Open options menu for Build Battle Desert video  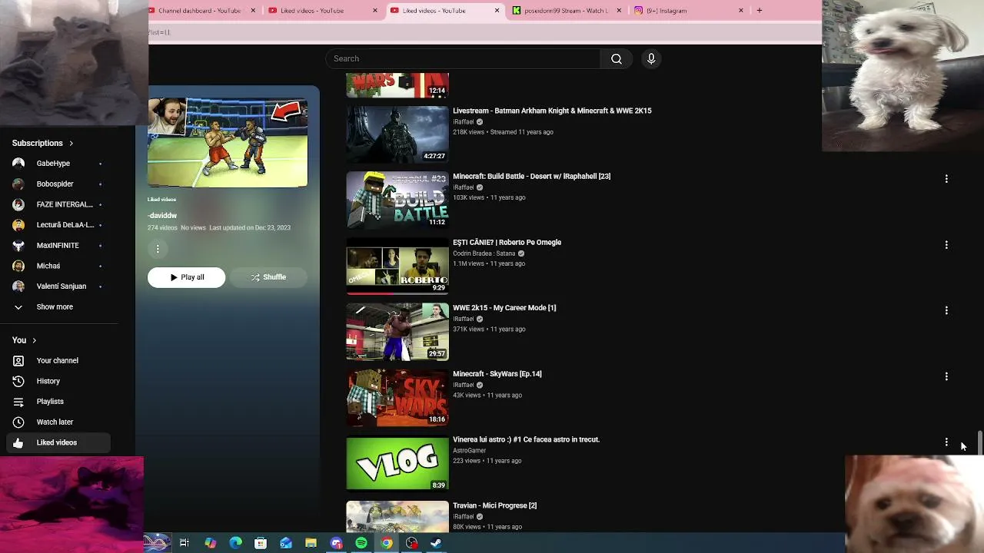(946, 179)
